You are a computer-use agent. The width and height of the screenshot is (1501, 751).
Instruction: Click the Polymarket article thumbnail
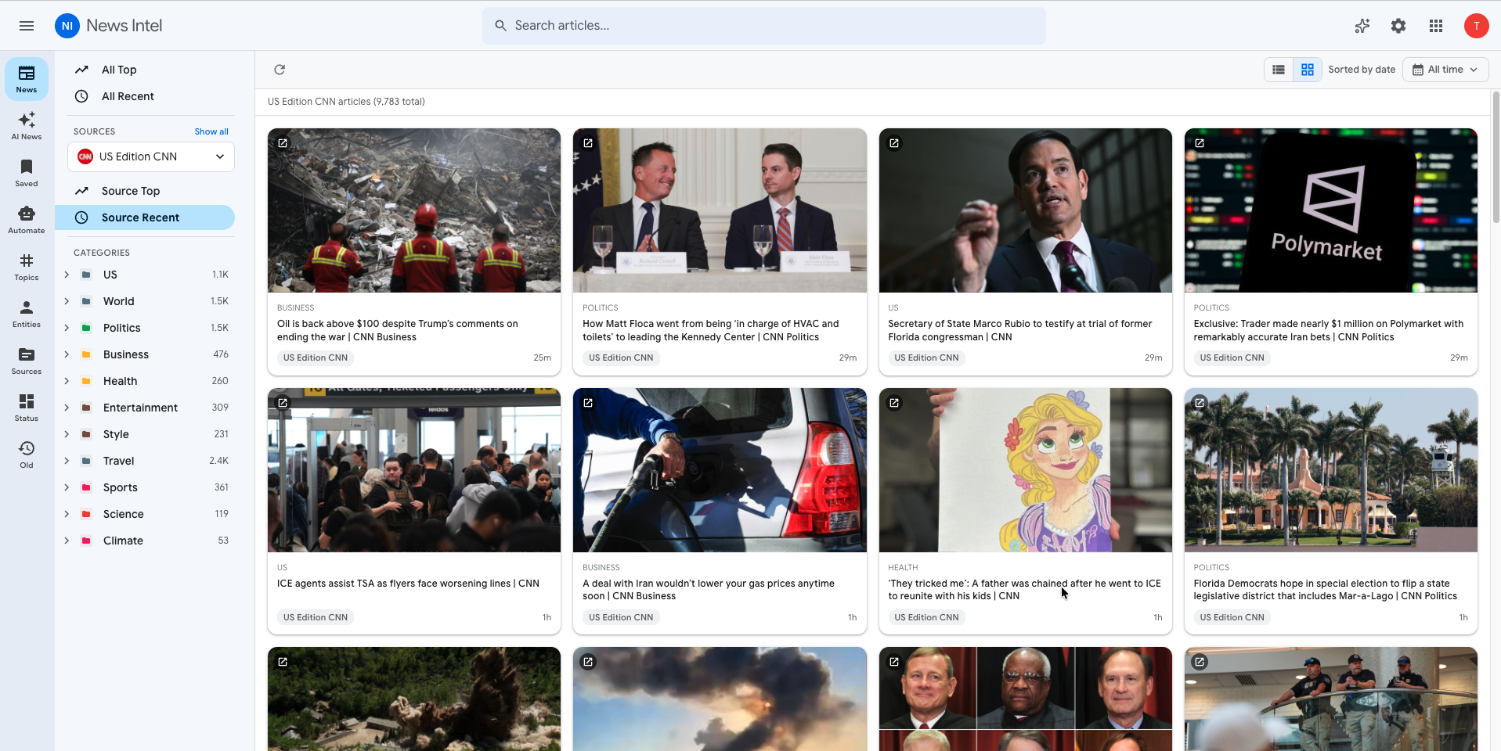(1331, 210)
